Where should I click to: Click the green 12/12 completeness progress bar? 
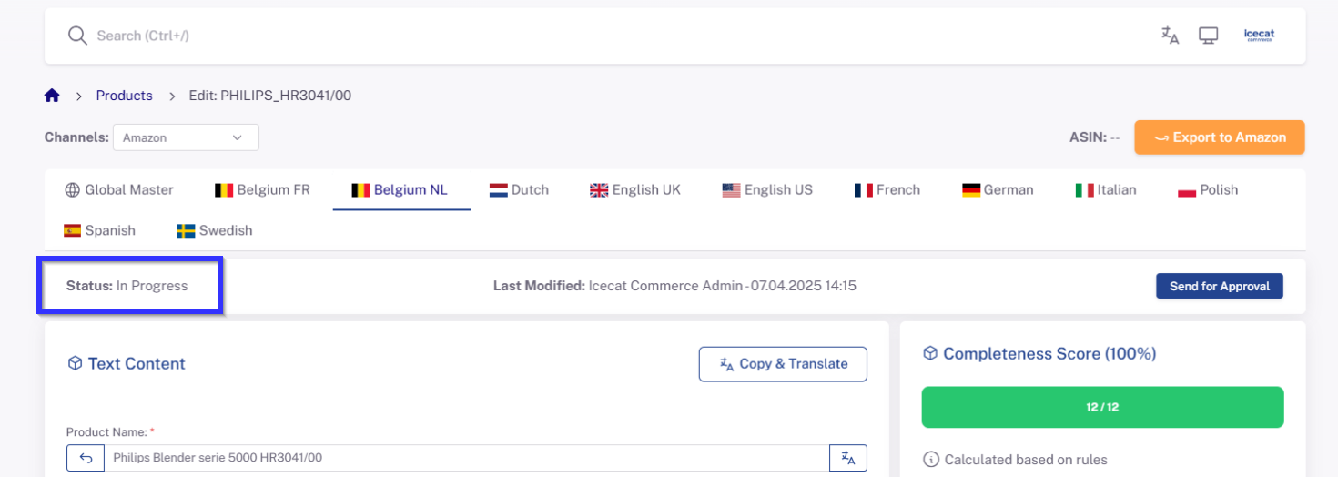(1102, 407)
